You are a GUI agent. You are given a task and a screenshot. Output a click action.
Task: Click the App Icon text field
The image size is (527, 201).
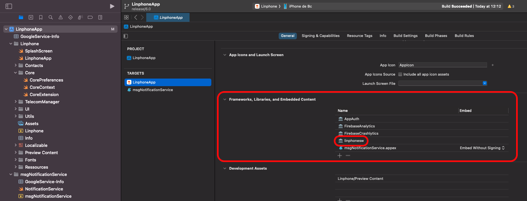coord(442,65)
